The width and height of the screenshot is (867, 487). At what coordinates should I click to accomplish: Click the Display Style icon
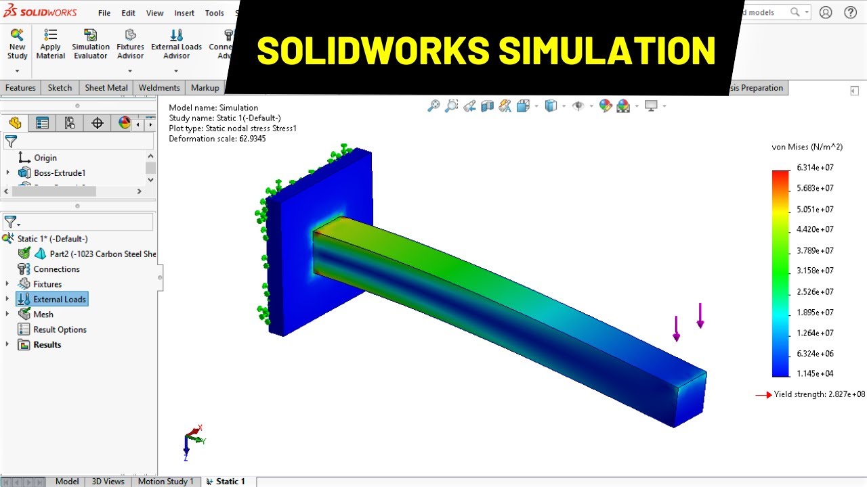551,106
